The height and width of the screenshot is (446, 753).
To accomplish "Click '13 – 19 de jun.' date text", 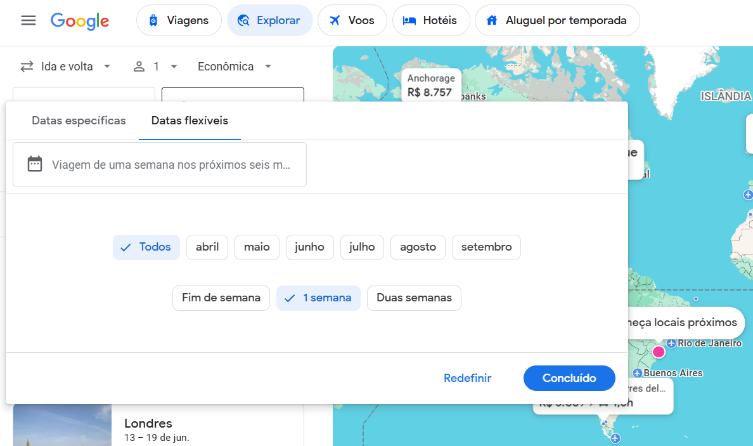I will [157, 438].
